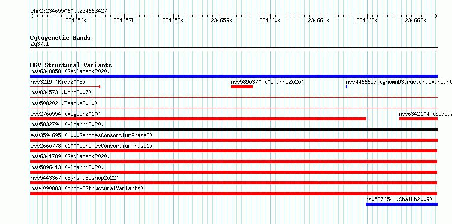Open nsv5890370 (Almarri2020) variant label

point(267,82)
